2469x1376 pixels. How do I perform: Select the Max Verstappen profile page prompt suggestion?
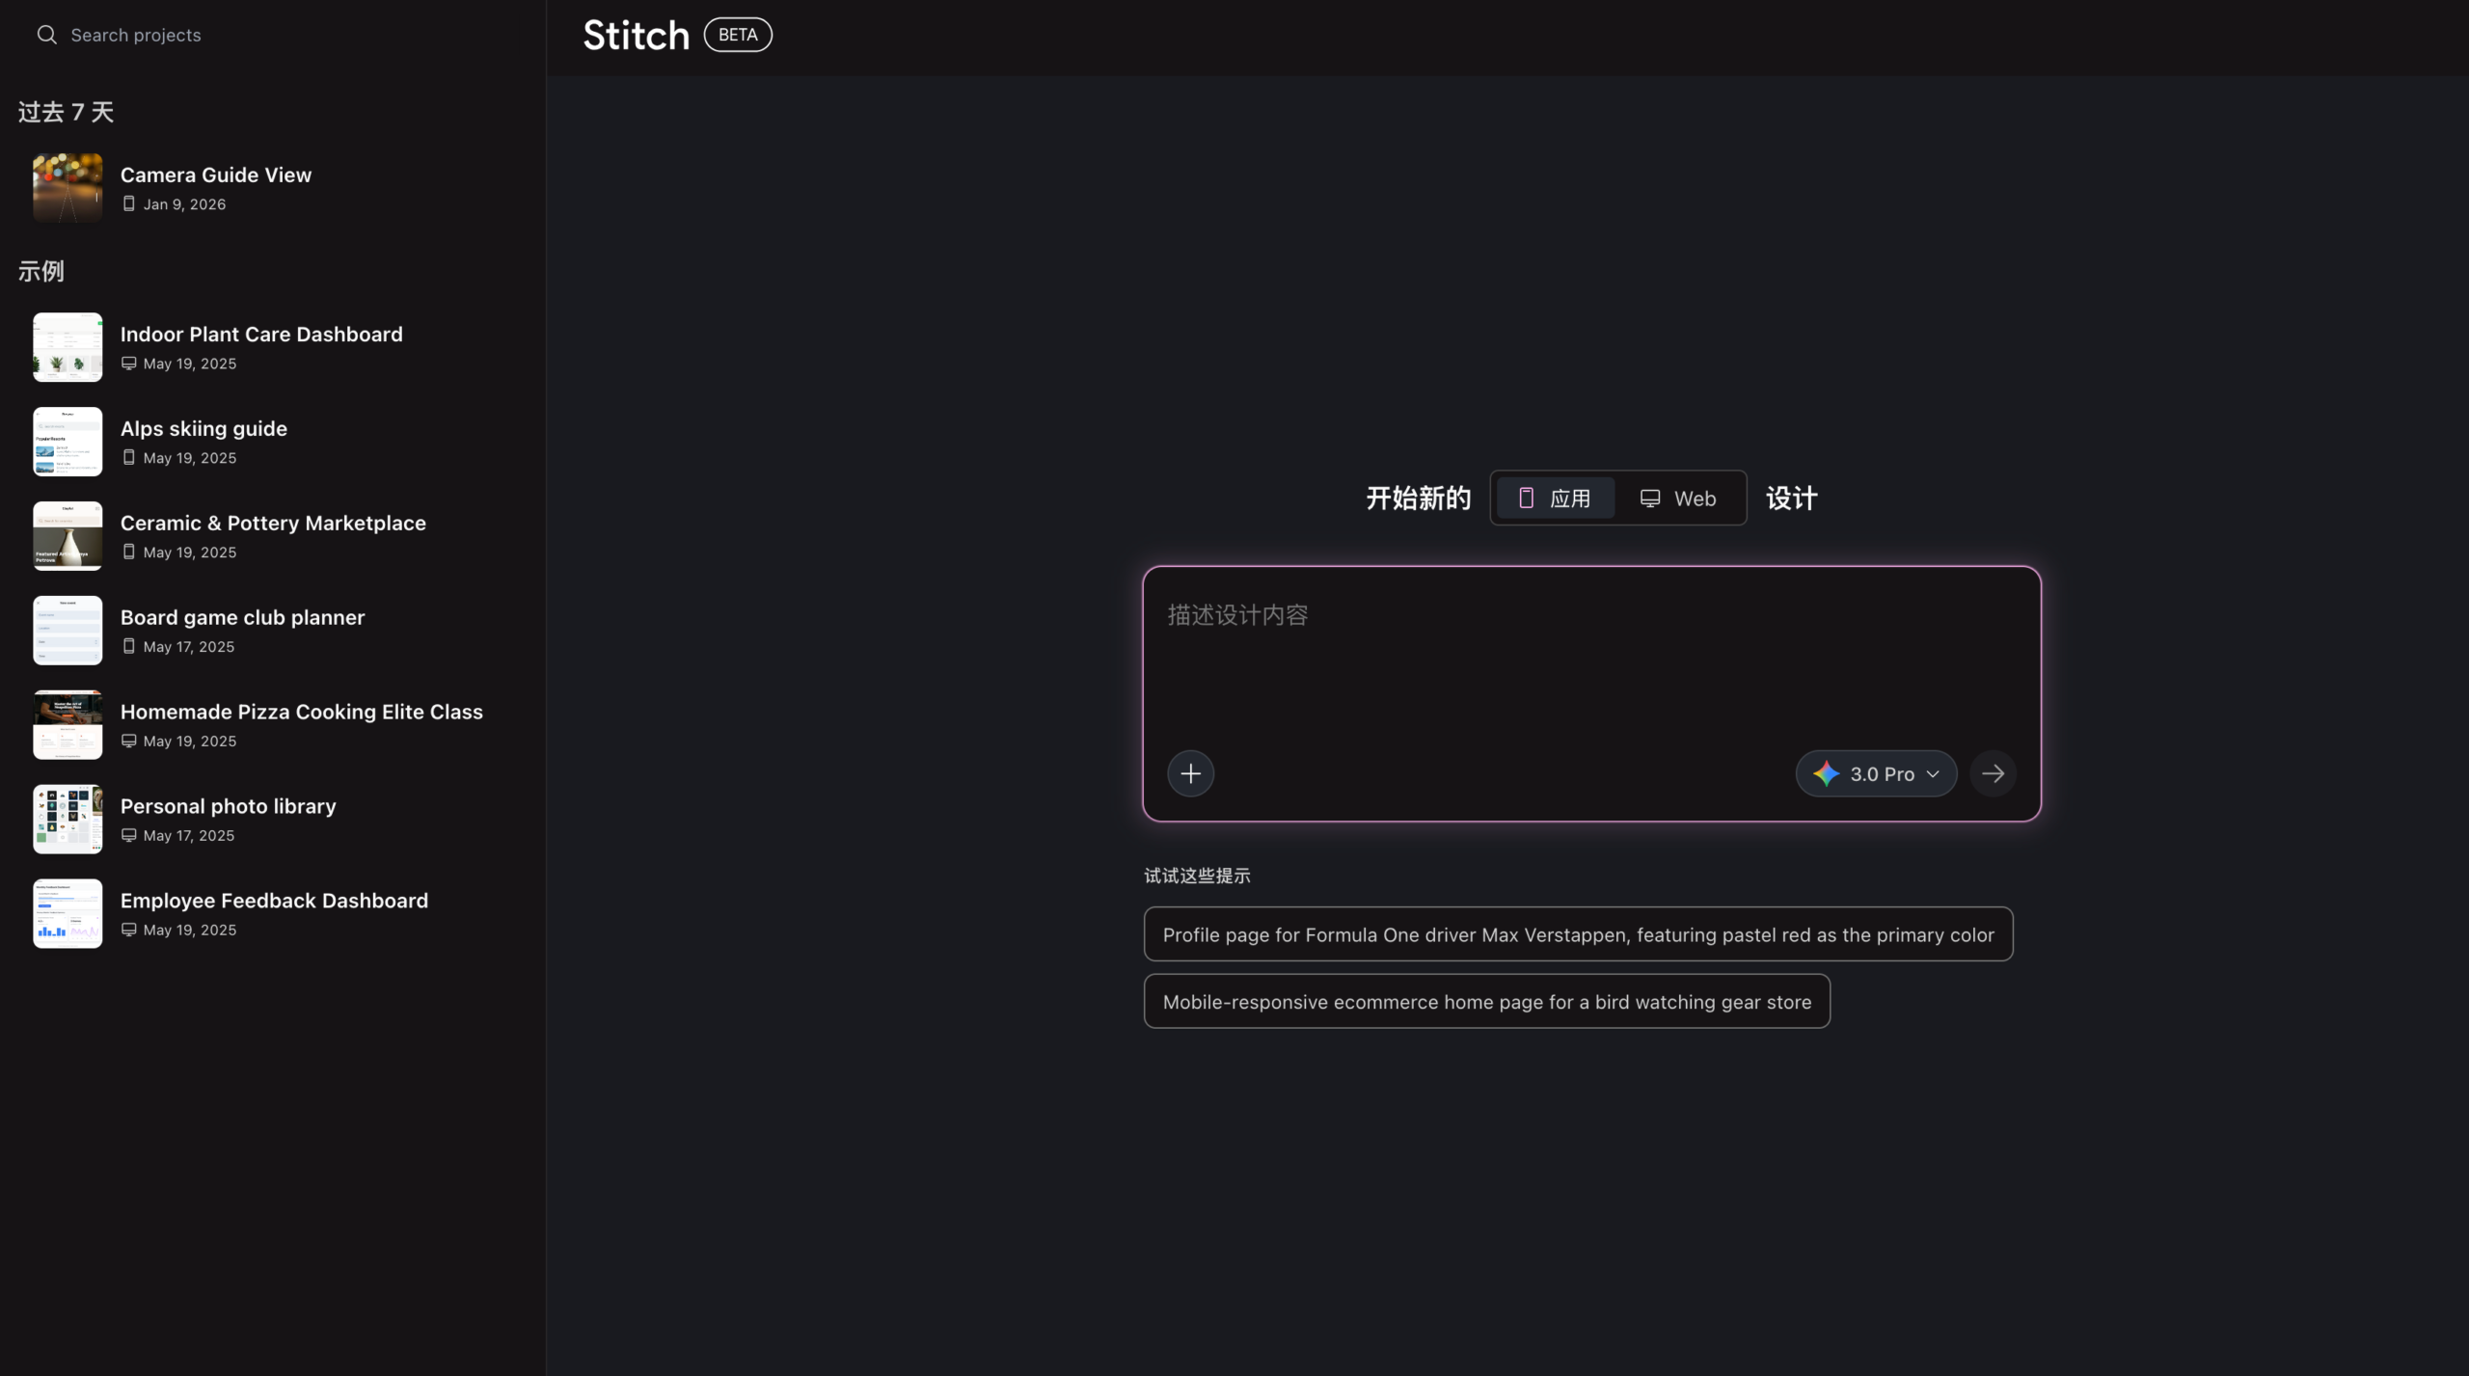coord(1577,933)
